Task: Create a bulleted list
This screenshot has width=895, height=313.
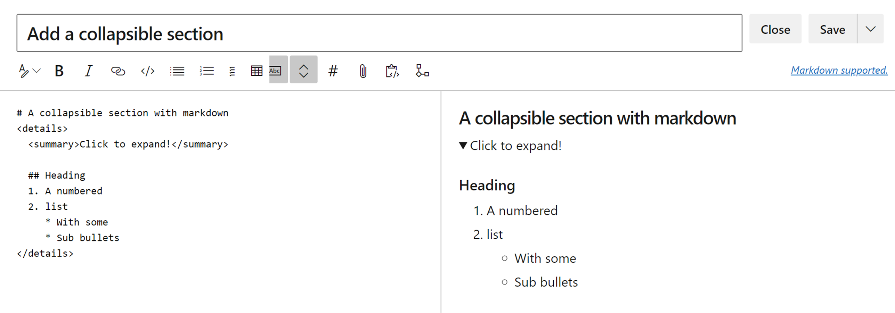Action: point(177,71)
